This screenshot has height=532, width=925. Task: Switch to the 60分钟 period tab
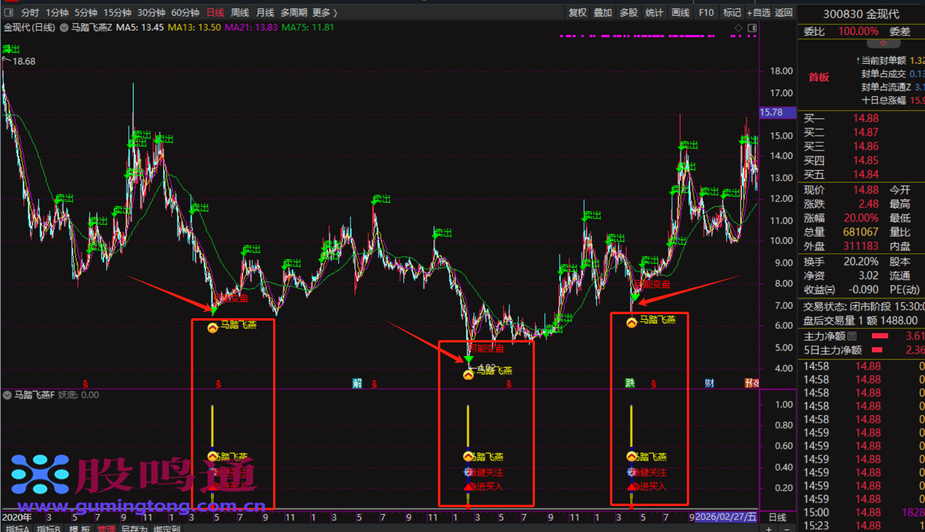[185, 12]
